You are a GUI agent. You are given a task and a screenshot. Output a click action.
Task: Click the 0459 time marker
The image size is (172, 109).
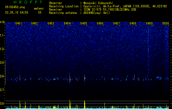coord(149,23)
